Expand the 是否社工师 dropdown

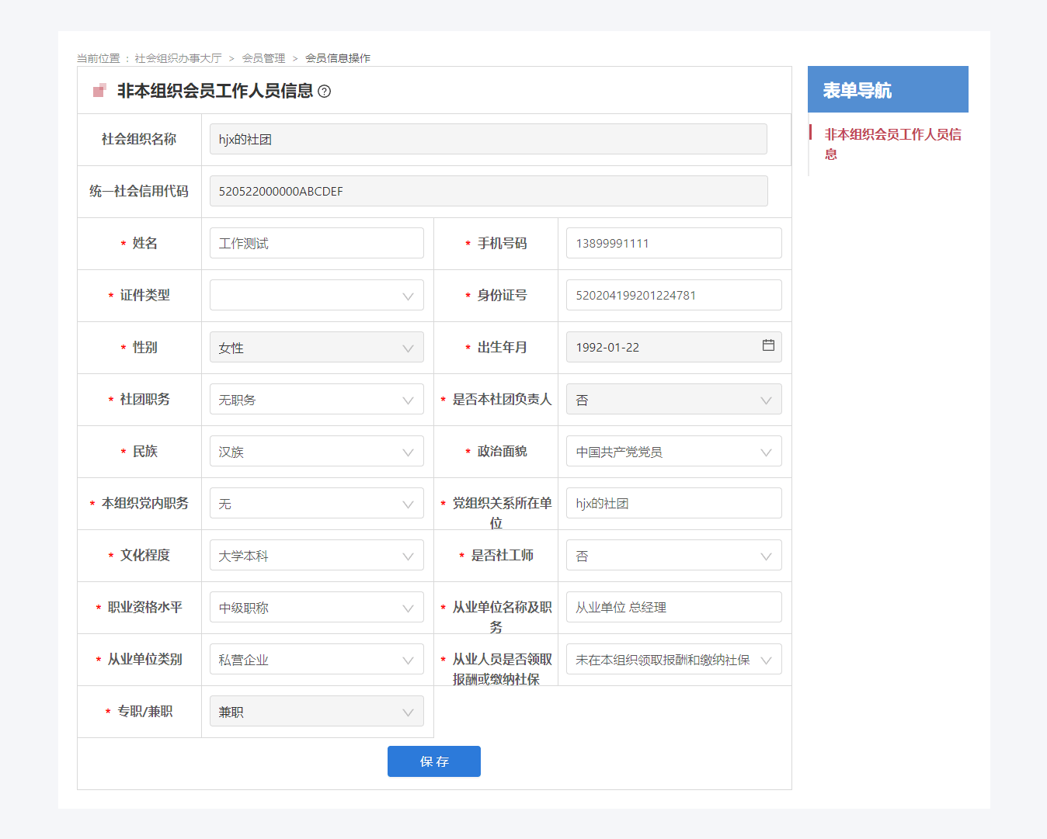673,556
